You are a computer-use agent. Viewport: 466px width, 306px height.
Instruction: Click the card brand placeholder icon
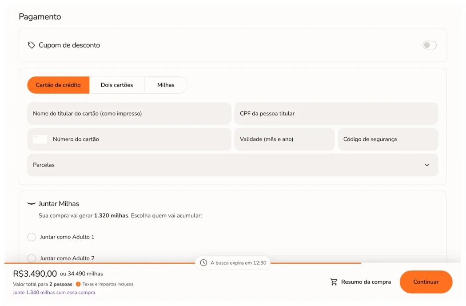click(40, 139)
